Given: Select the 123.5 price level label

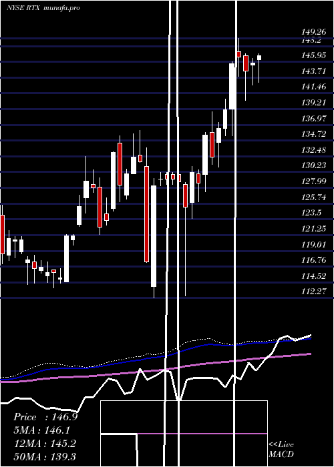Looking at the screenshot, I should tap(311, 213).
